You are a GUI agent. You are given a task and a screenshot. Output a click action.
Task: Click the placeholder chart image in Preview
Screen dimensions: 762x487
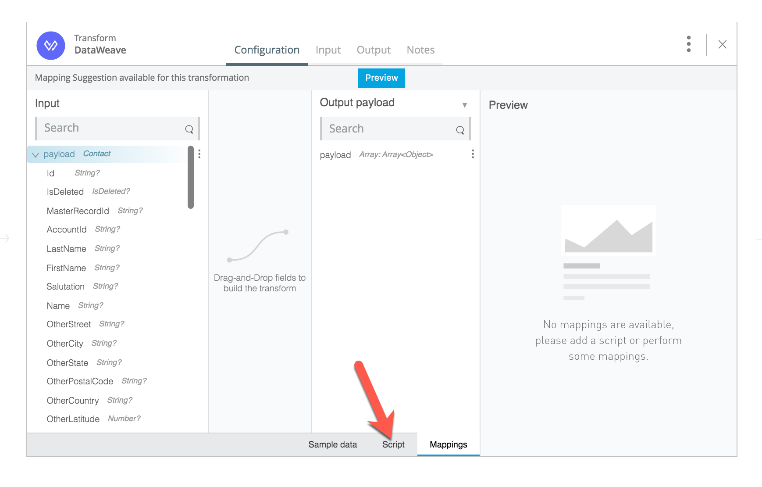(x=609, y=230)
